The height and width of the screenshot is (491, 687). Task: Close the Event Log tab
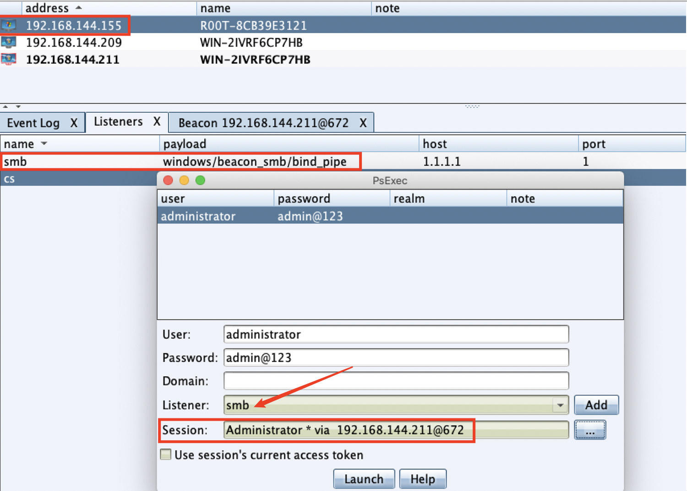coord(74,123)
